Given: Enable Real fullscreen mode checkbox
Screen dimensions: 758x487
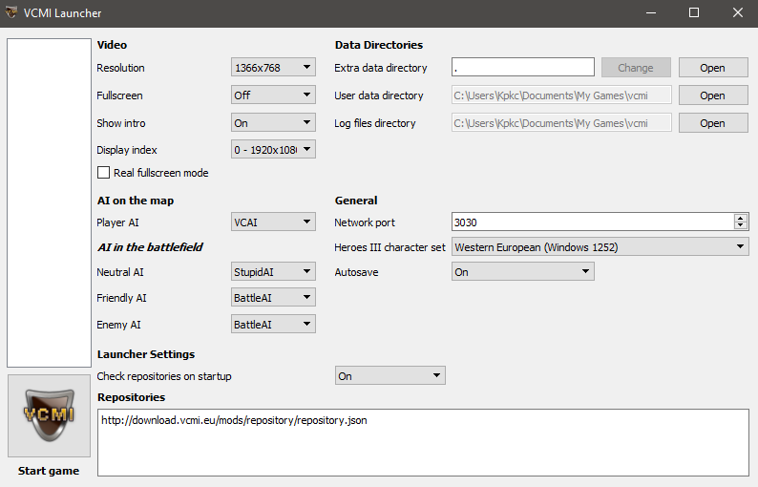Looking at the screenshot, I should [x=104, y=173].
